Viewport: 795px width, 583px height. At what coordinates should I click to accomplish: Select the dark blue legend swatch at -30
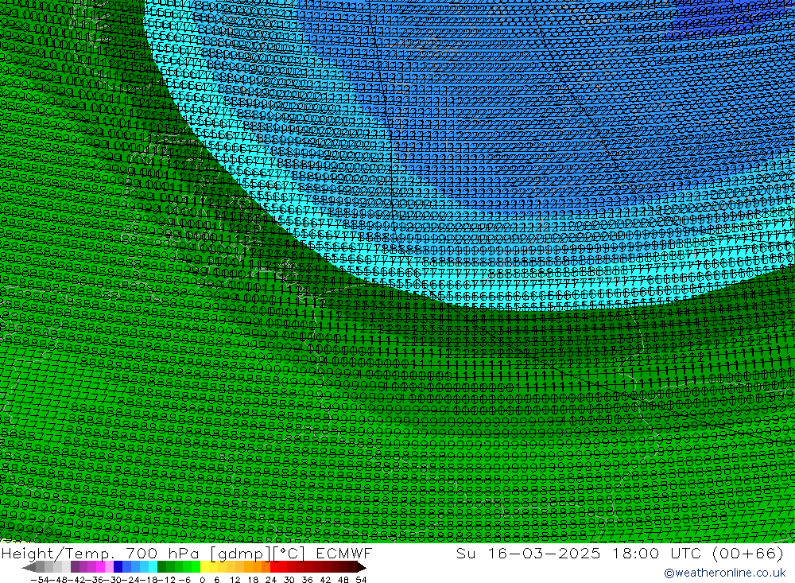(x=118, y=567)
